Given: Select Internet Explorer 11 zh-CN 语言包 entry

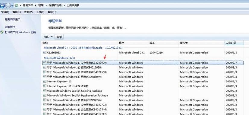Looking at the screenshot, I should point(68,86).
